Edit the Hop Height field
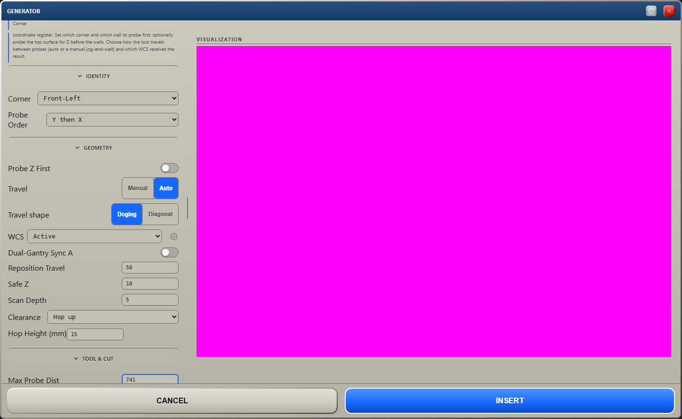 coord(95,334)
